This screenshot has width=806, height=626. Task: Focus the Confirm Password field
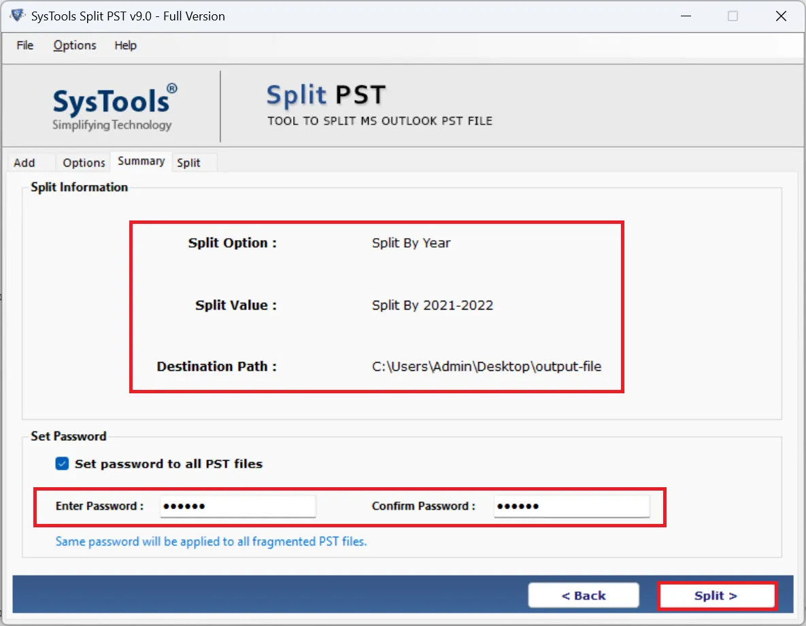tap(571, 506)
